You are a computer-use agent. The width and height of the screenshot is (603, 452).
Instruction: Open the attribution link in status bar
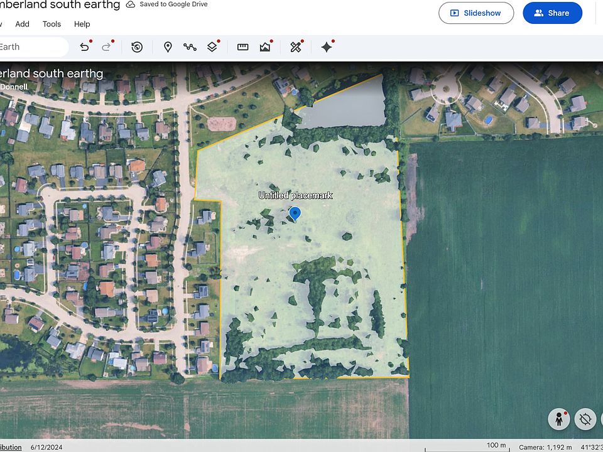point(11,447)
